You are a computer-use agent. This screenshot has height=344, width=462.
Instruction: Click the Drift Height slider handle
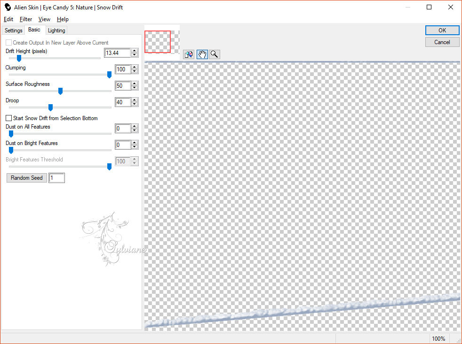pyautogui.click(x=19, y=59)
